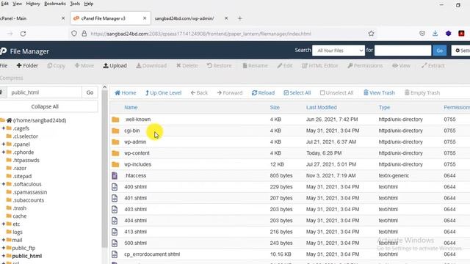This screenshot has width=470, height=264.
Task: Reload the file list
Action: (263, 93)
